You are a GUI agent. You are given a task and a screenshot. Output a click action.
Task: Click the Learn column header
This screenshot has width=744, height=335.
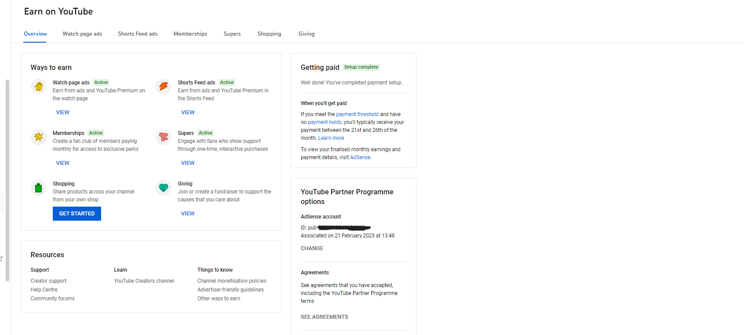pos(120,270)
